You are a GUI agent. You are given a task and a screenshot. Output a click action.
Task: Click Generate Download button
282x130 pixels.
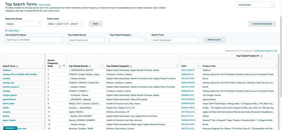[262, 24]
